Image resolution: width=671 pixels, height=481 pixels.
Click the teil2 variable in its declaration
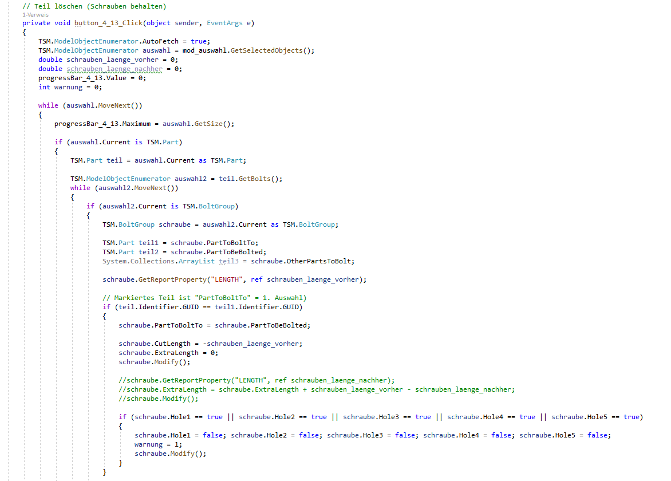(x=148, y=252)
